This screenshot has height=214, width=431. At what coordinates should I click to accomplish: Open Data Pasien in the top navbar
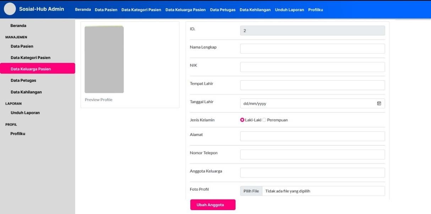106,10
